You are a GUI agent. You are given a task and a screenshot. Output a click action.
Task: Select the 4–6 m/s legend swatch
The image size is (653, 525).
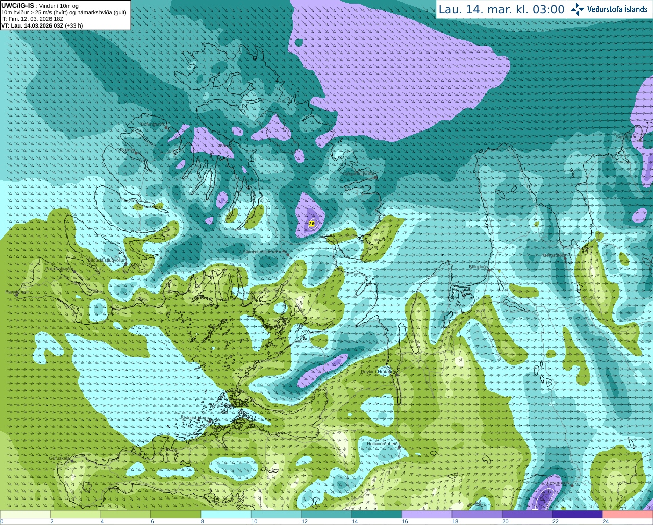[125, 514]
